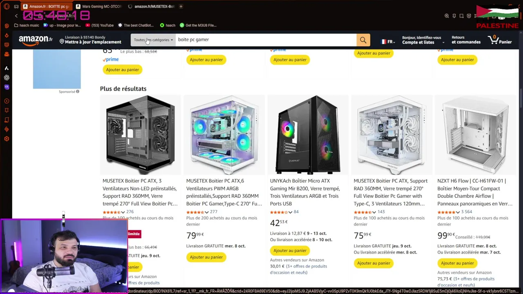Add UNYKAch Mir B200 to cart

(290, 251)
